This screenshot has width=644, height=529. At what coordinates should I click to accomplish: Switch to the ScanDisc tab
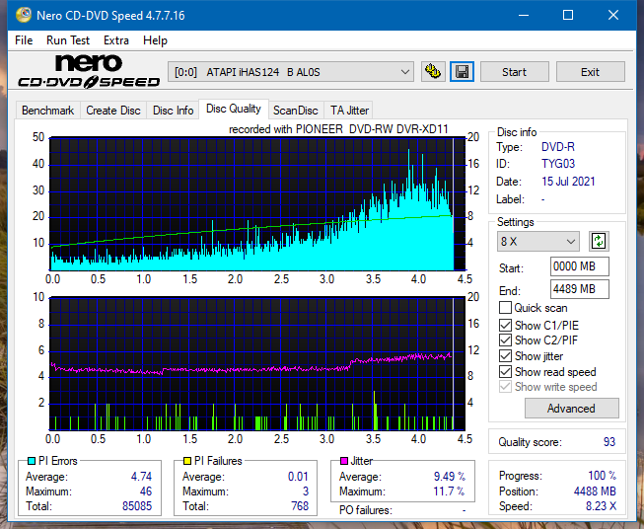296,111
